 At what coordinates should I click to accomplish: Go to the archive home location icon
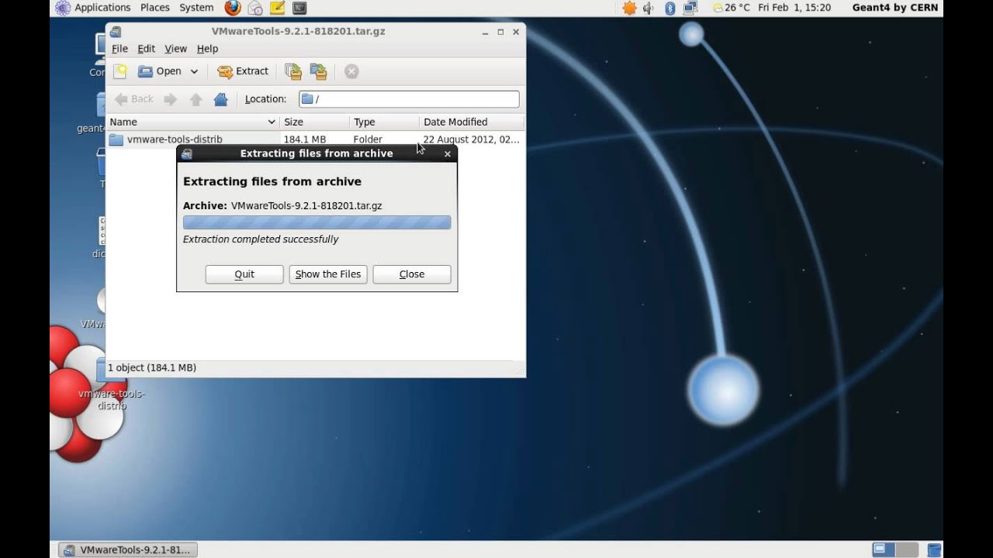tap(220, 99)
